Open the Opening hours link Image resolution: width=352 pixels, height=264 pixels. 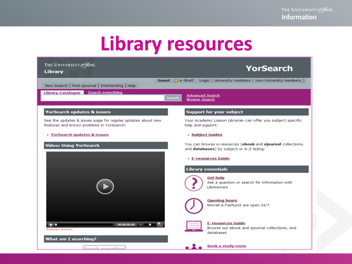pos(222,200)
